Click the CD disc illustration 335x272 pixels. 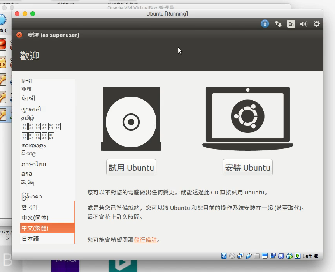(131, 119)
